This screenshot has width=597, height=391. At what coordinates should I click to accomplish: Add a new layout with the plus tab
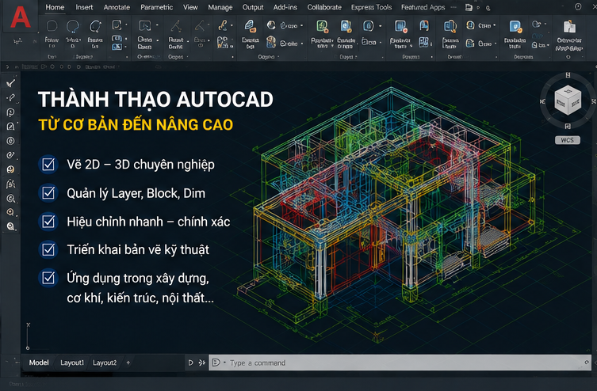[128, 363]
